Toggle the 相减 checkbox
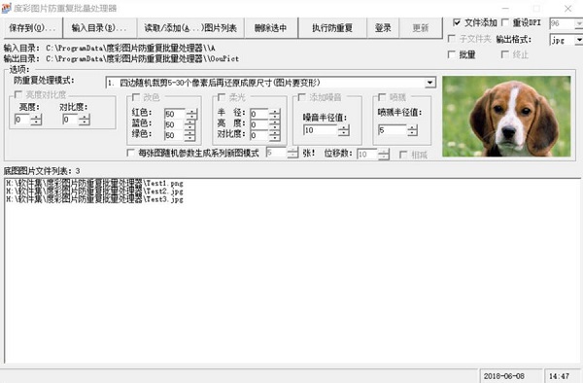This screenshot has width=583, height=383. pos(403,155)
